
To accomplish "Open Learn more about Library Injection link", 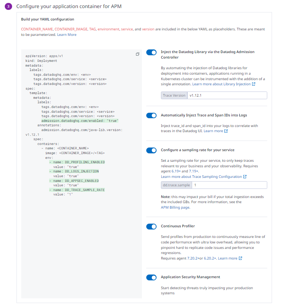I will click(221, 84).
